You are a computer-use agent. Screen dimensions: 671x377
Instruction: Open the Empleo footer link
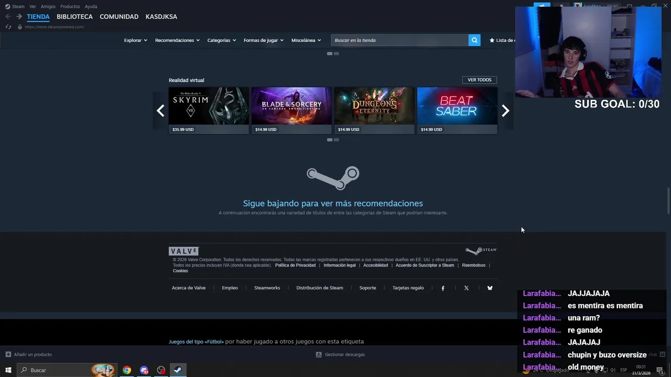(x=230, y=288)
